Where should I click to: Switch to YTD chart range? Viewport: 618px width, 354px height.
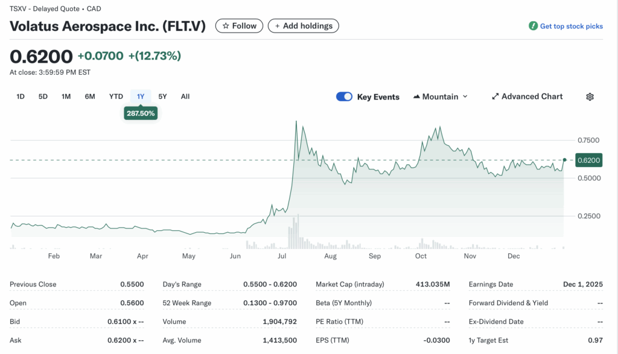[x=116, y=96]
